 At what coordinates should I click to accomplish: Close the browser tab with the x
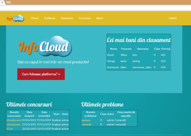[2, 2]
